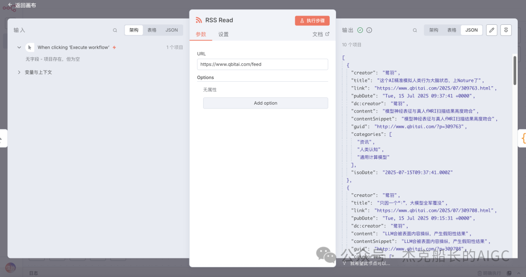Click the 无属性 label under Options

click(210, 90)
